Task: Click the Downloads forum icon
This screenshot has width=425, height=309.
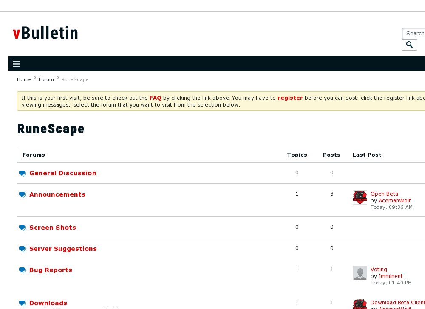Action: [23, 303]
